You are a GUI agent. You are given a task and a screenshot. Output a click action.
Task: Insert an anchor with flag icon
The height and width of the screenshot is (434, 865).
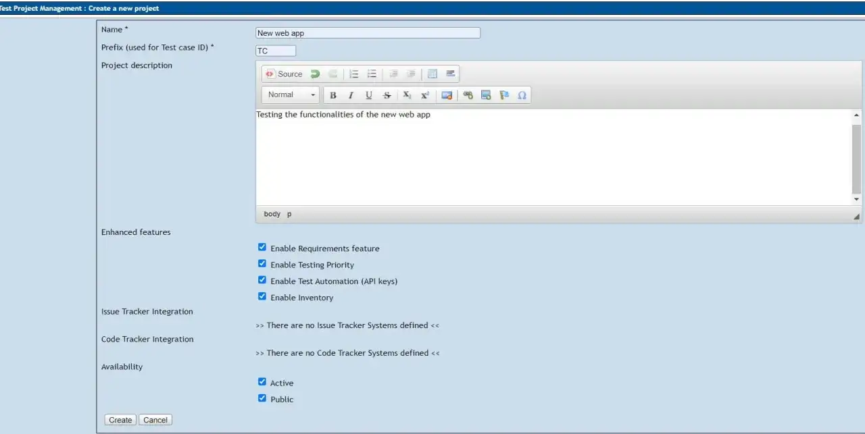coord(504,95)
